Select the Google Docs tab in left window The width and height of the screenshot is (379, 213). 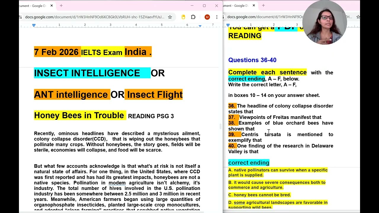pyautogui.click(x=33, y=6)
